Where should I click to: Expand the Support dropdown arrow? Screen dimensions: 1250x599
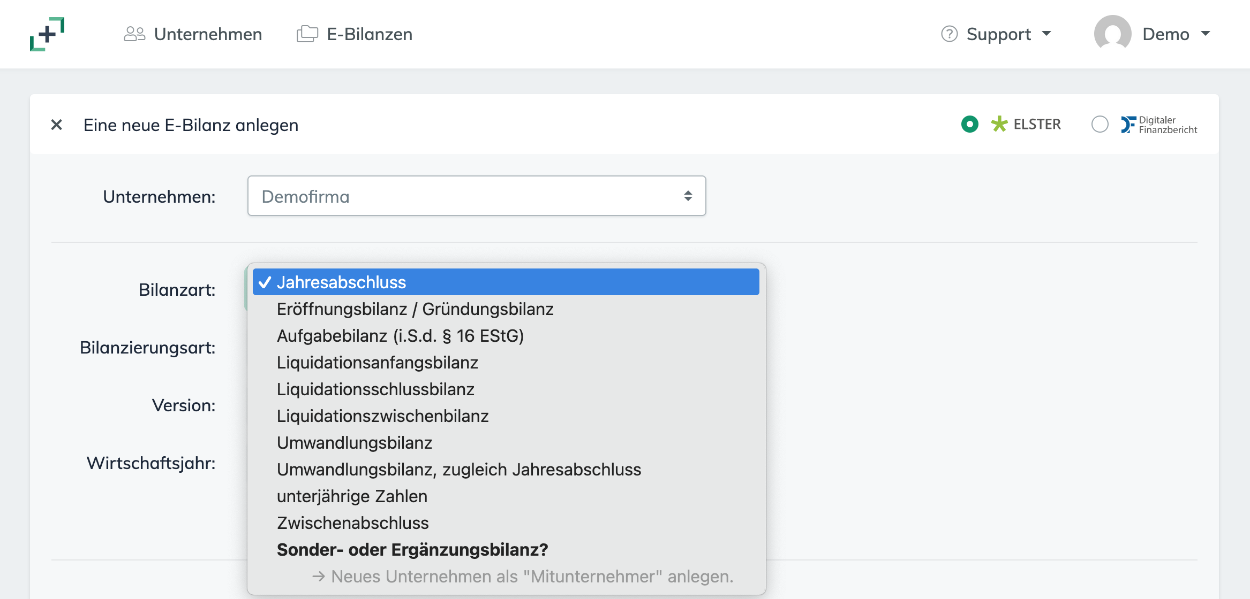pos(1046,34)
